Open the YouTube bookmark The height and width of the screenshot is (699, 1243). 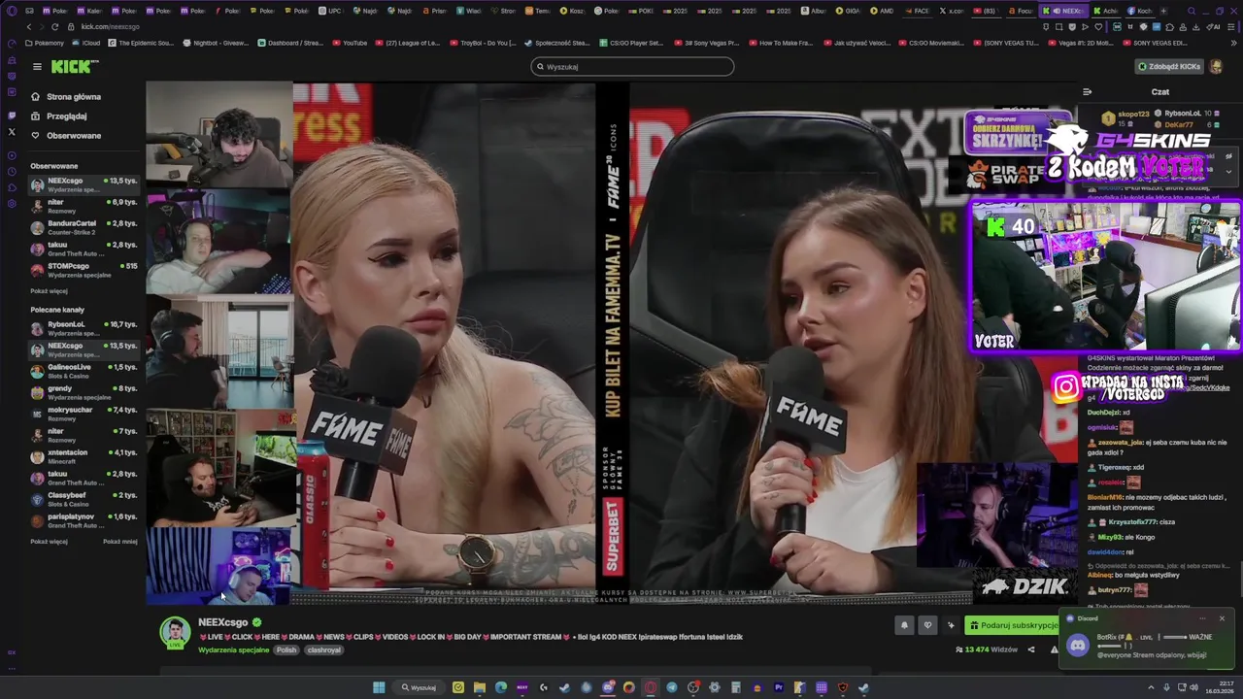pyautogui.click(x=350, y=43)
